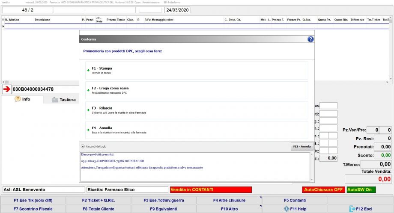Click the F11 Help diamond icon
394x213 pixels.
coord(286,209)
